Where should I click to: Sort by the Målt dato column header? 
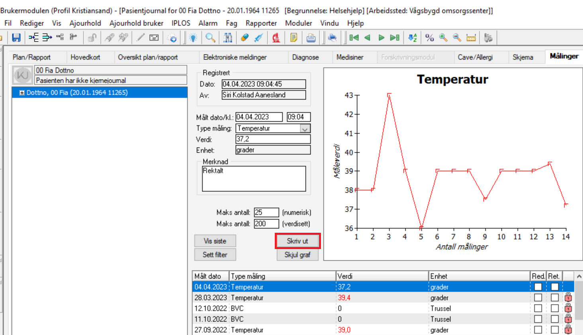(211, 276)
